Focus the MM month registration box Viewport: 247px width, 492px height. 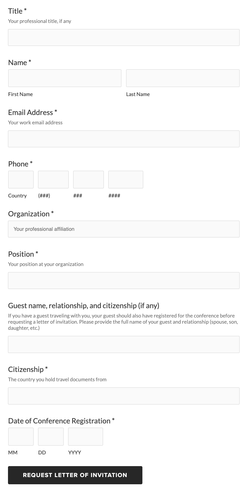[x=21, y=437]
